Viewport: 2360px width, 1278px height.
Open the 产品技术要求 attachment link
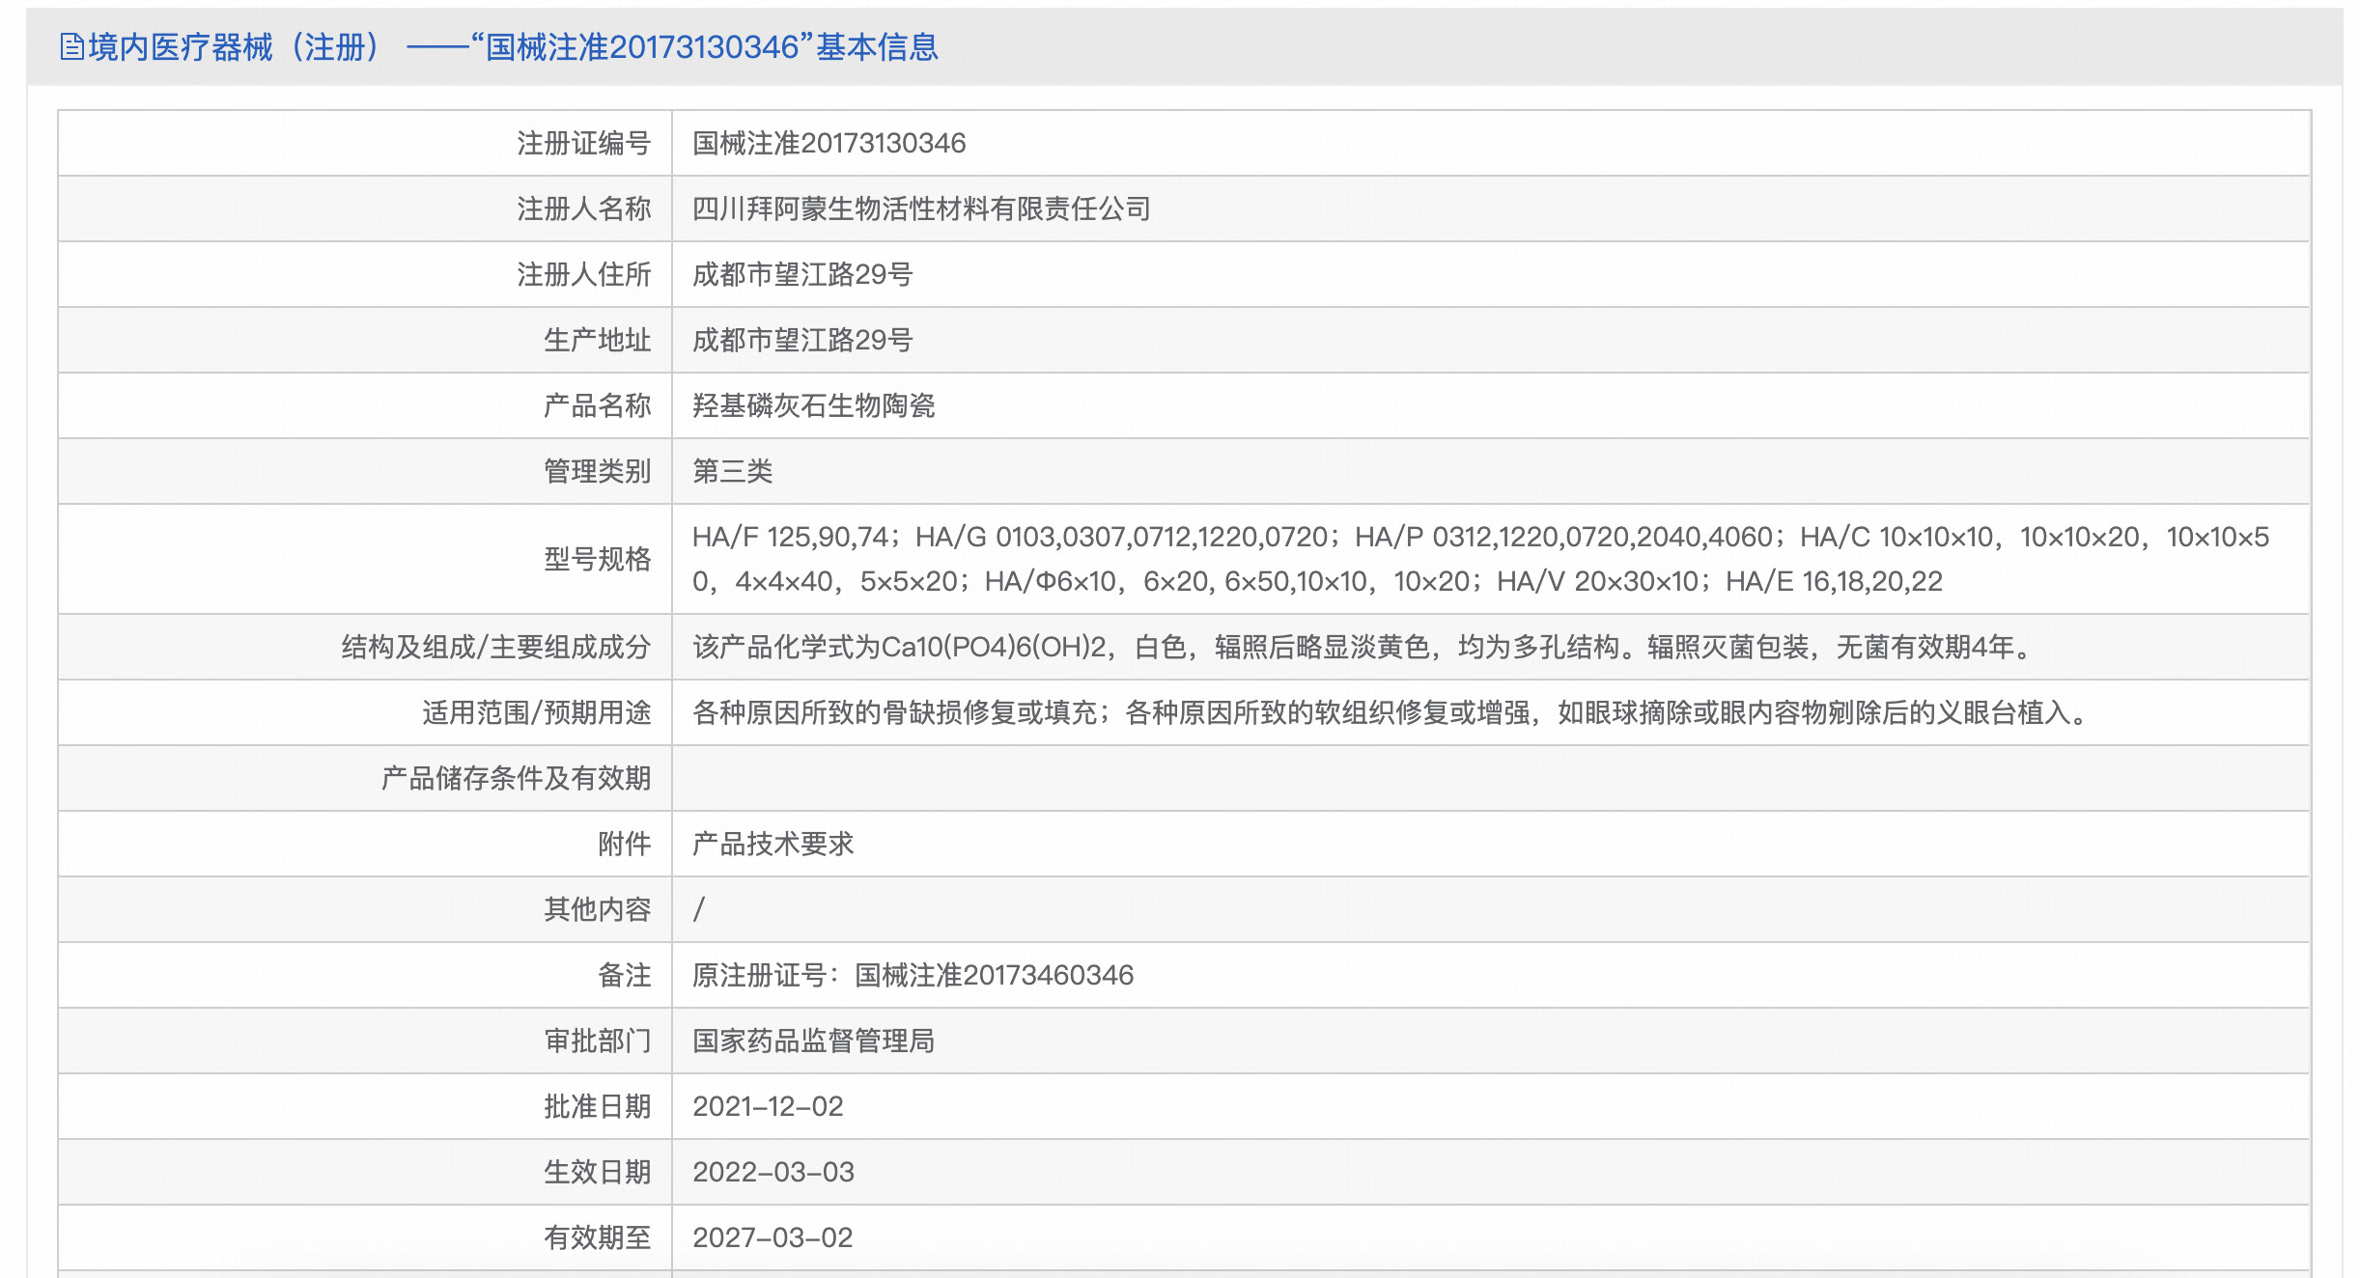pyautogui.click(x=773, y=844)
